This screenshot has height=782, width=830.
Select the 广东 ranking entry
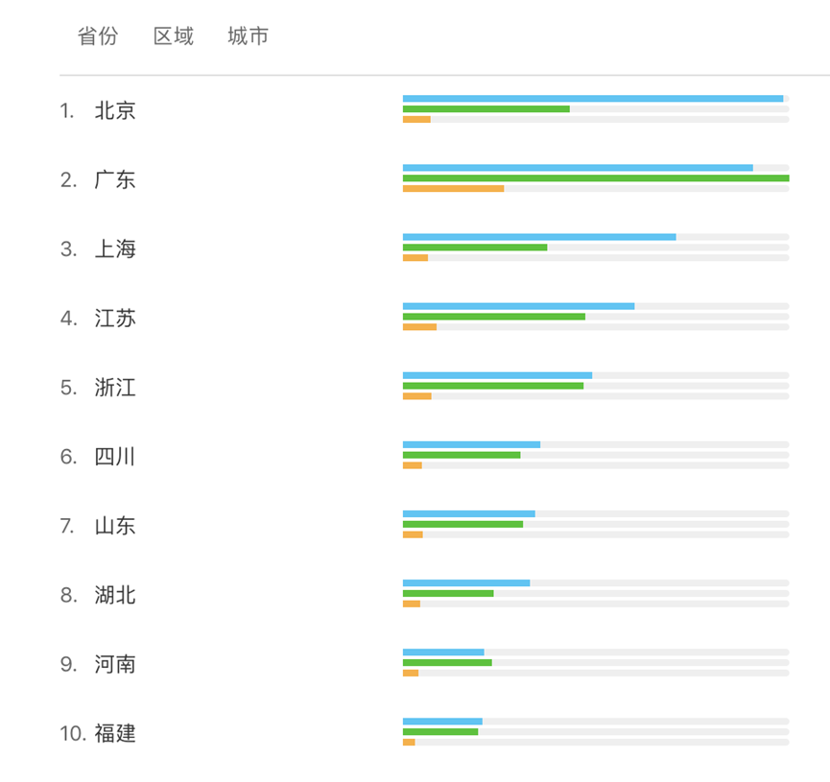tap(115, 180)
